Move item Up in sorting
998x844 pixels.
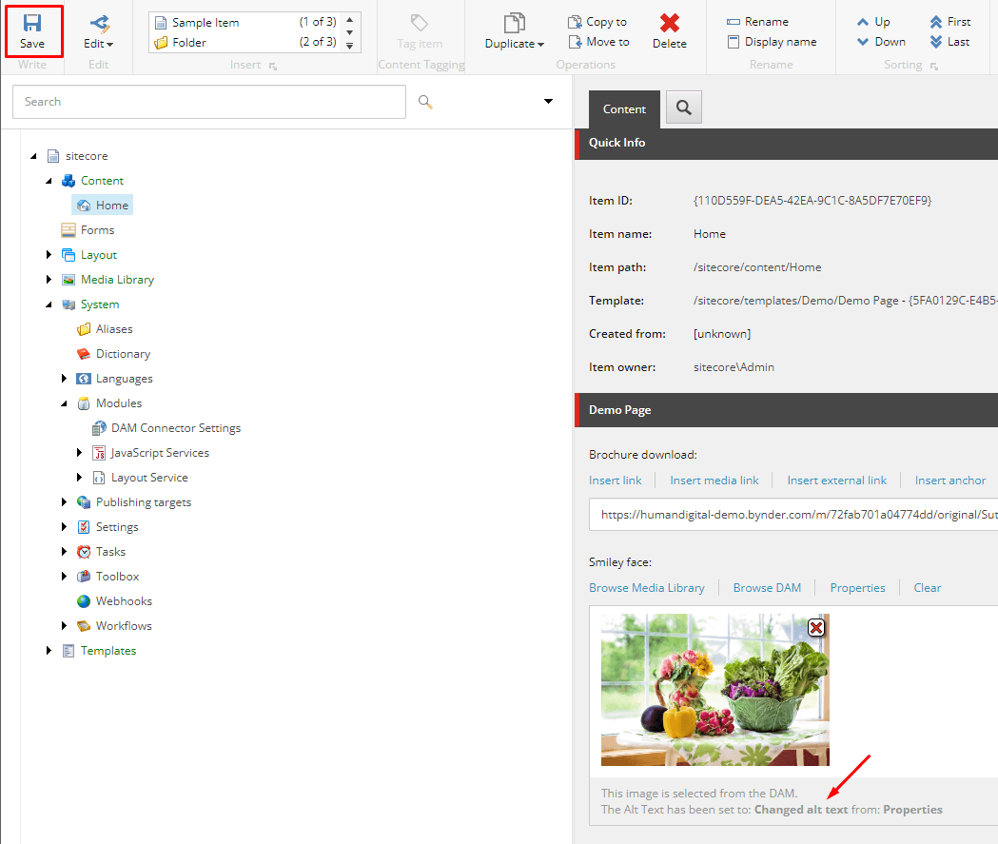[873, 22]
